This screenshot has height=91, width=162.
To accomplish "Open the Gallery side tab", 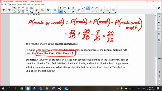I will tap(159, 23).
